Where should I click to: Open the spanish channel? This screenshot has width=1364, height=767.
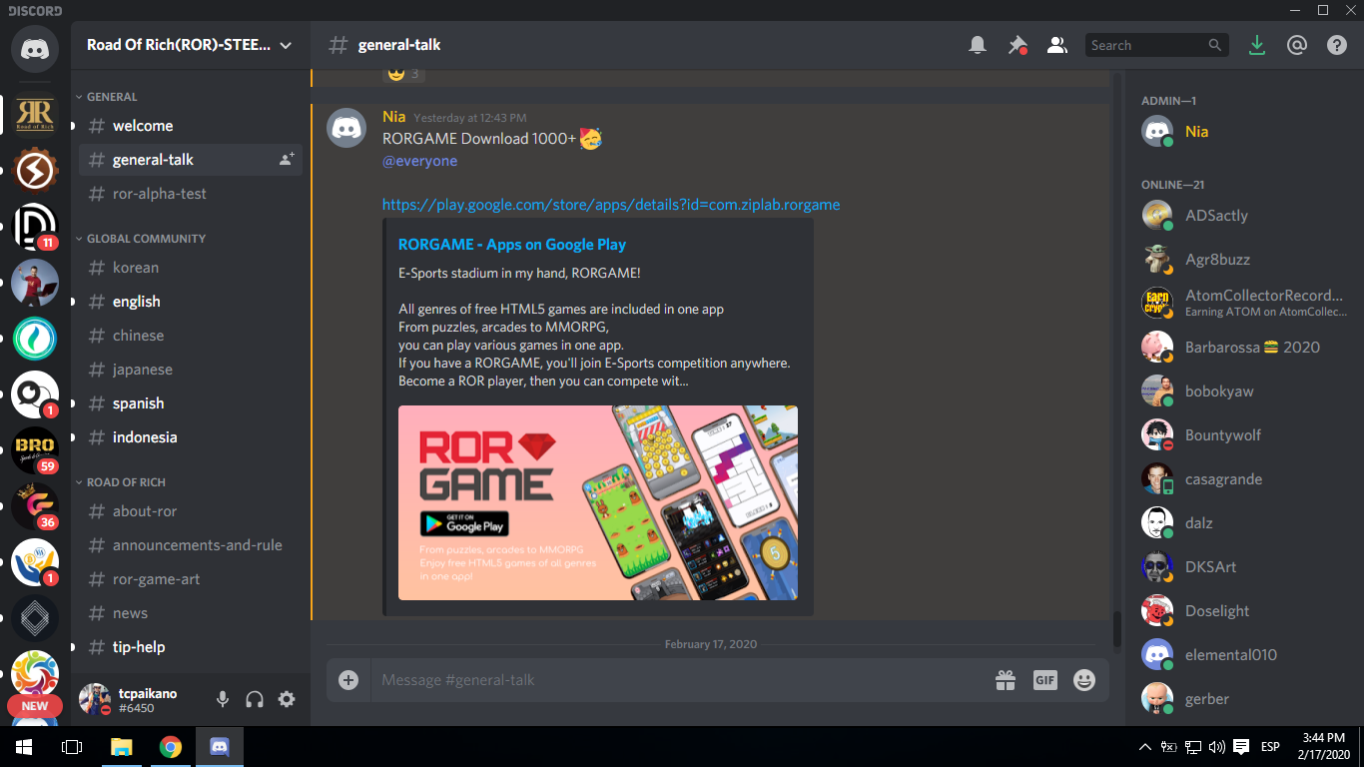coord(191,403)
